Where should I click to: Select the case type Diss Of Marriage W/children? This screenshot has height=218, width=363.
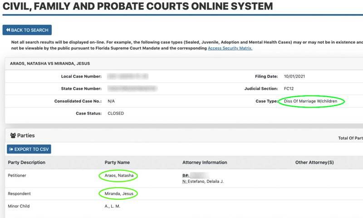(x=311, y=101)
